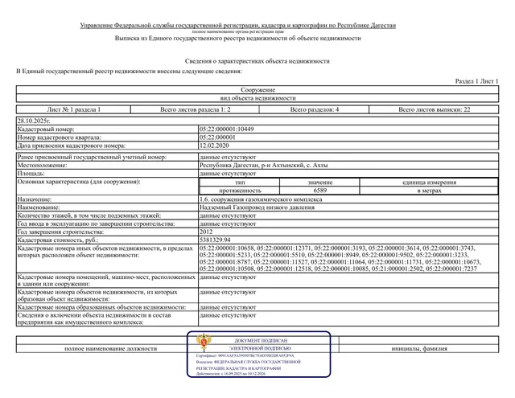515x398 pixels.
Task: Click the assignment date '12.02.2020'
Action: 214,146
